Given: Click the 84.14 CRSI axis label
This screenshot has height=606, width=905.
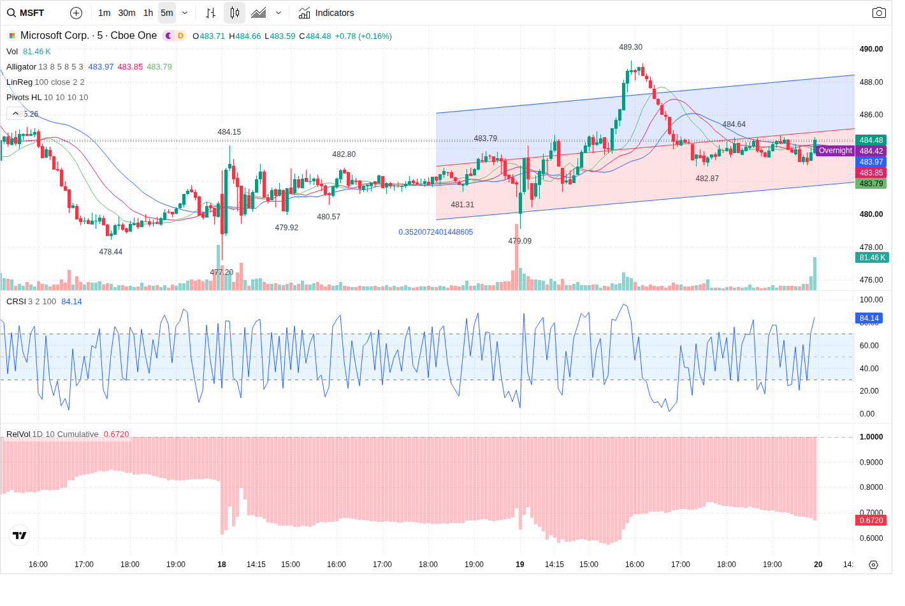Looking at the screenshot, I should 869,318.
